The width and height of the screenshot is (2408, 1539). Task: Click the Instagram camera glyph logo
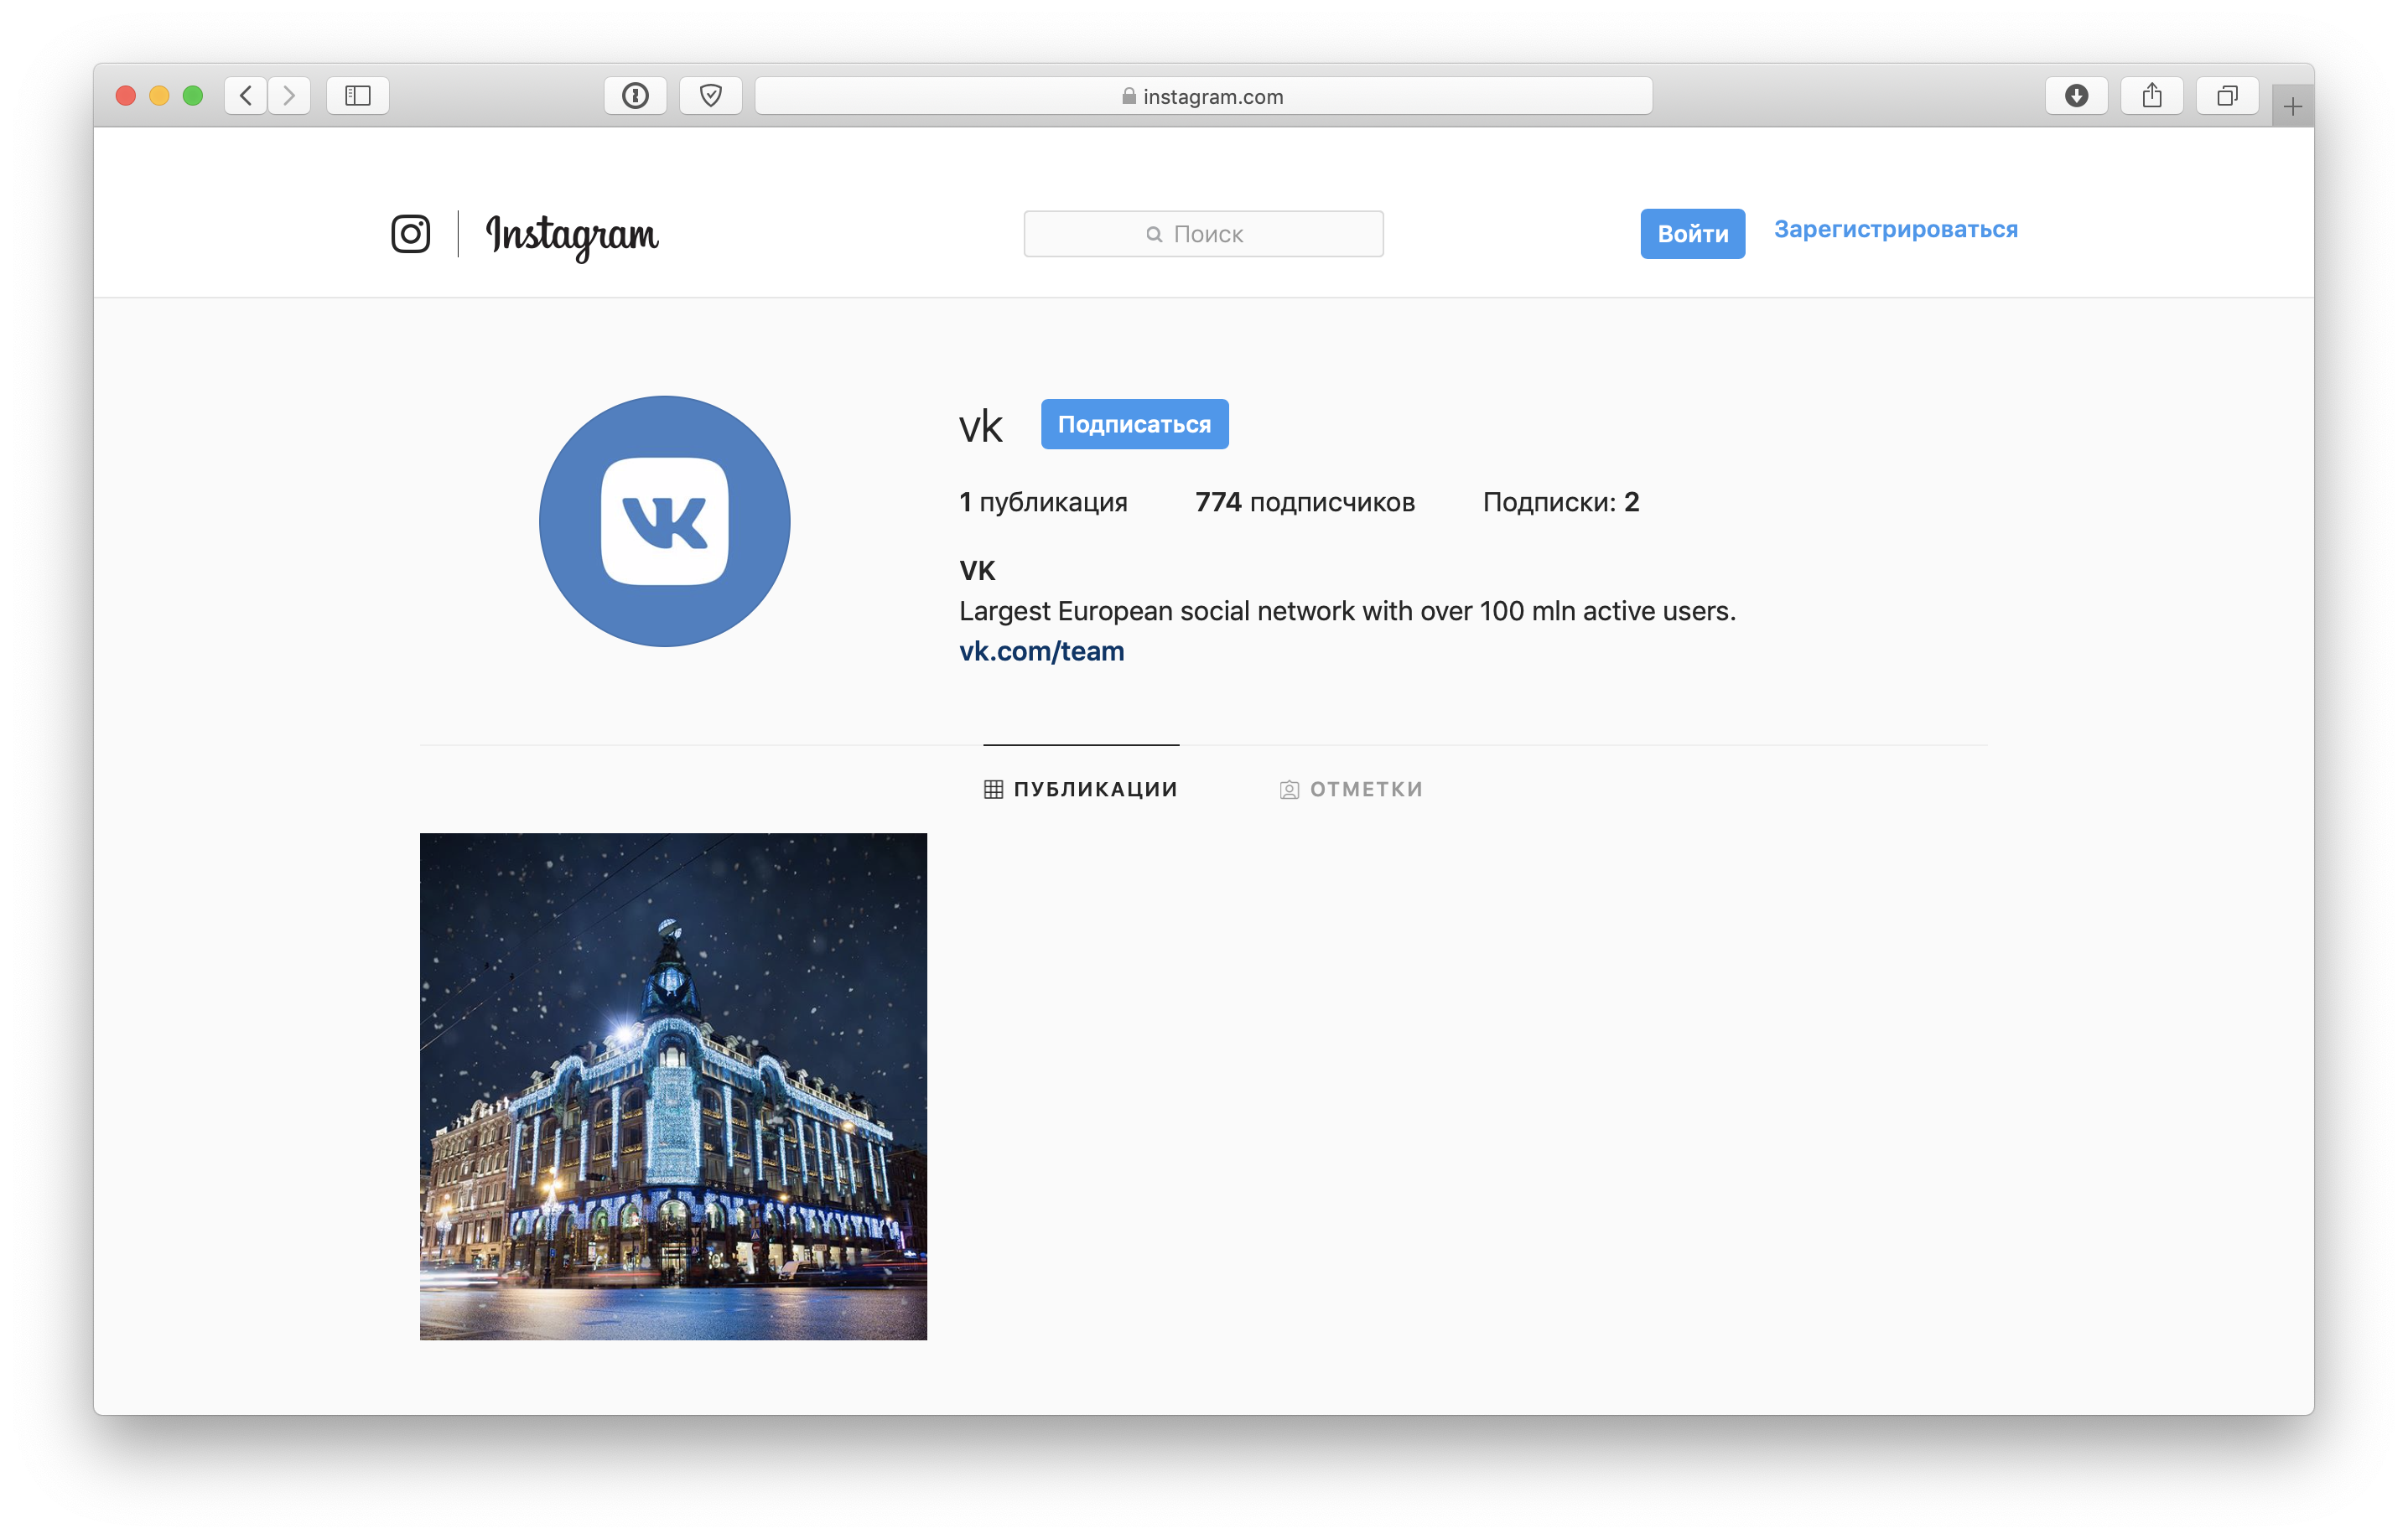click(x=410, y=233)
